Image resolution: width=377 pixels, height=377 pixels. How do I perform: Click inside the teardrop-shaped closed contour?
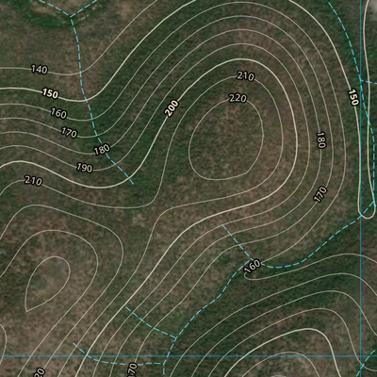pyautogui.click(x=47, y=283)
